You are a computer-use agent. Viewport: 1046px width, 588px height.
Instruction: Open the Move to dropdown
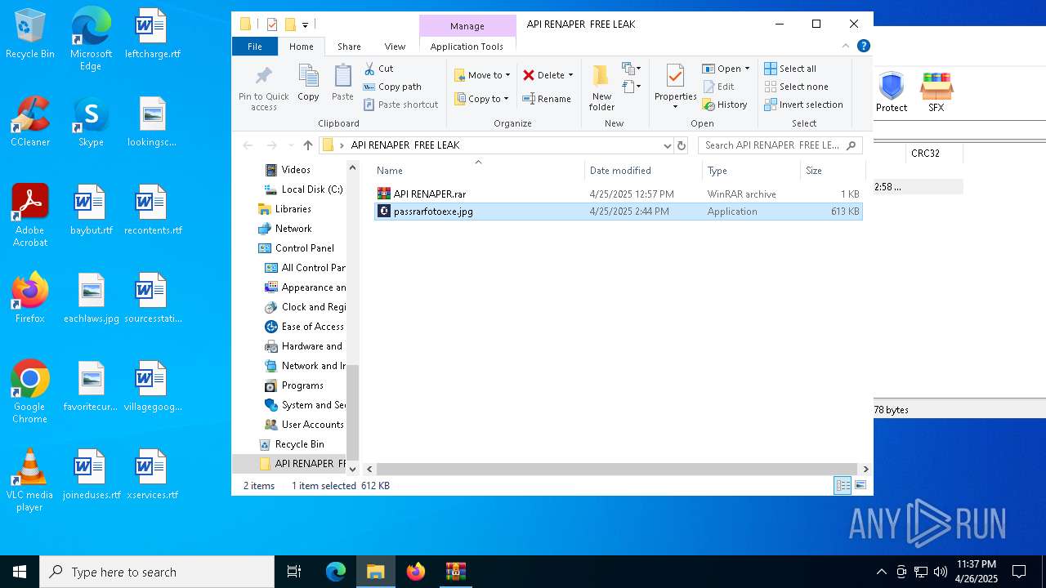click(x=482, y=75)
